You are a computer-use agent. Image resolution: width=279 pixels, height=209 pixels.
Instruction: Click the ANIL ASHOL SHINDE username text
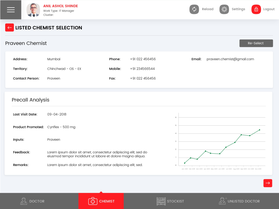tap(60, 6)
